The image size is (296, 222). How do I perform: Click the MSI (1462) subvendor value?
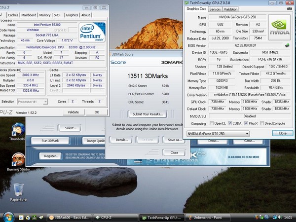point(270,52)
